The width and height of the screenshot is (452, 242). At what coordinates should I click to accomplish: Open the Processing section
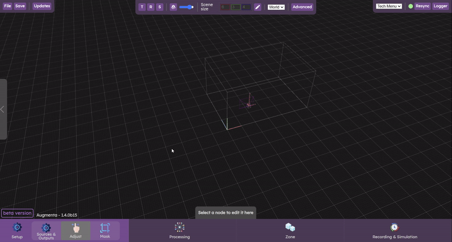180,231
